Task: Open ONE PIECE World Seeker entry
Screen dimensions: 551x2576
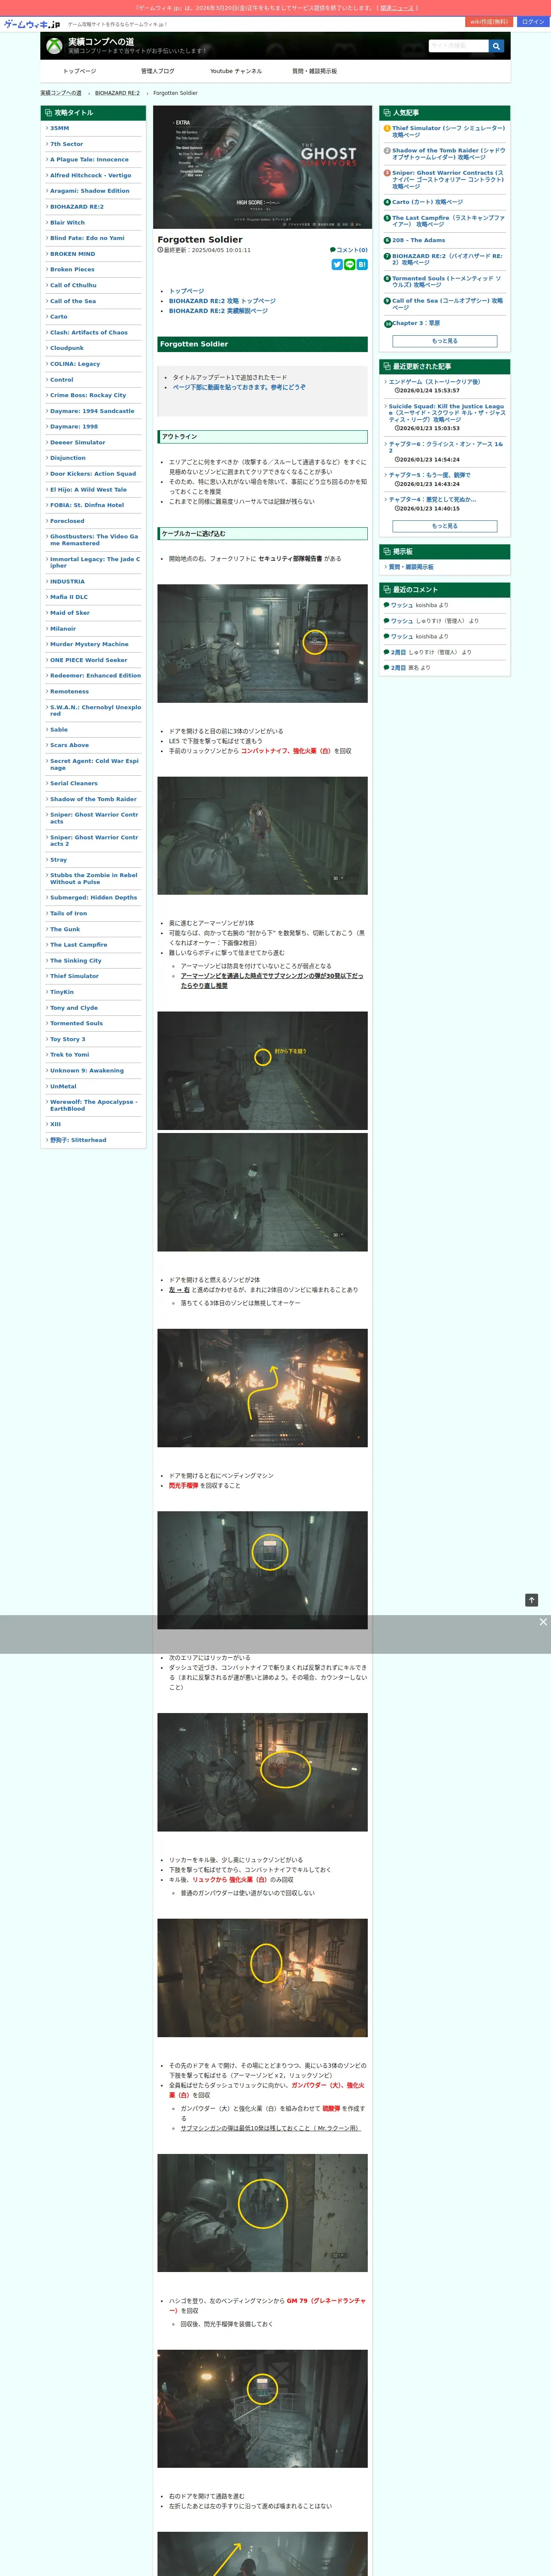Action: pos(89,660)
